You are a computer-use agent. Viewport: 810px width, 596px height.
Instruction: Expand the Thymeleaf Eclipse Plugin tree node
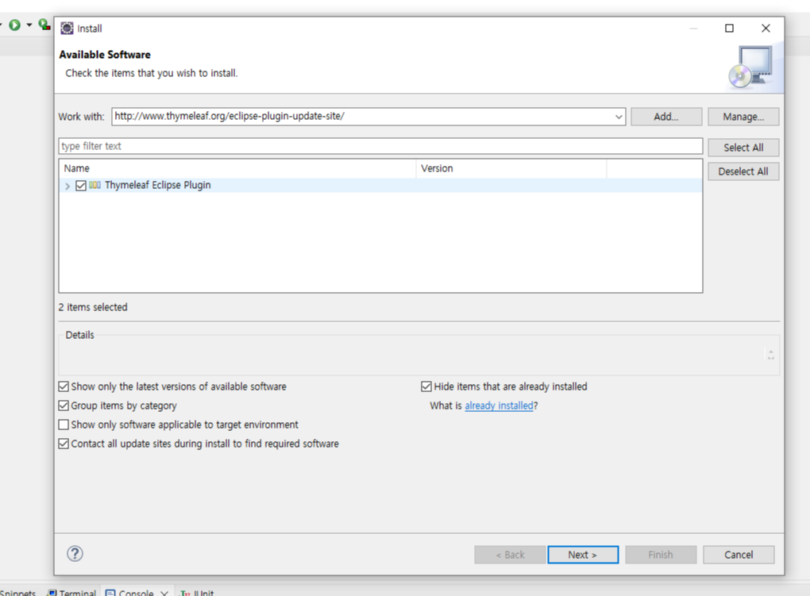pyautogui.click(x=67, y=186)
